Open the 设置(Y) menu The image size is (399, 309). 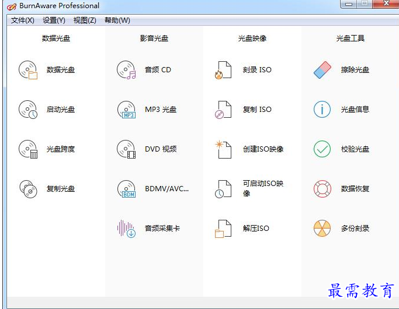pyautogui.click(x=54, y=20)
